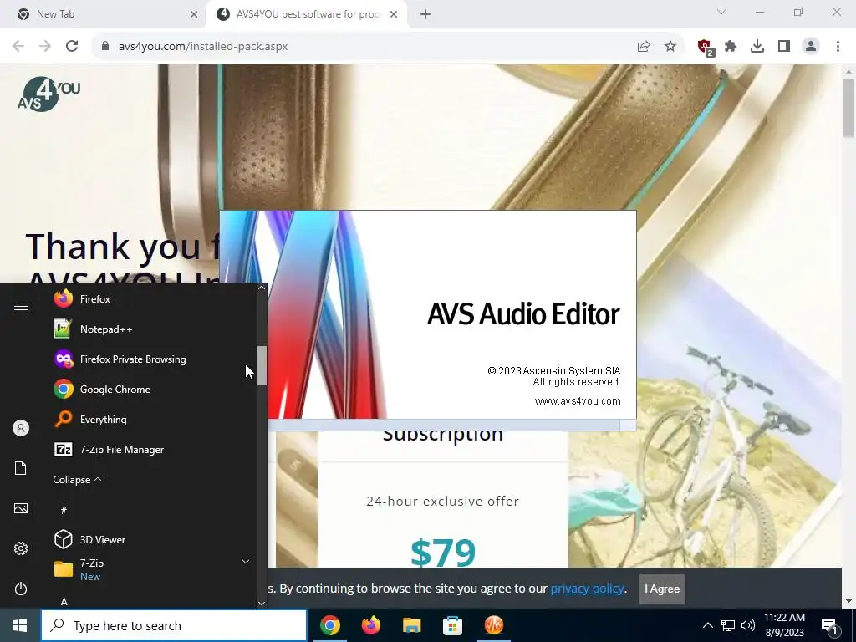The height and width of the screenshot is (642, 856).
Task: Select the A letter group header
Action: [64, 601]
